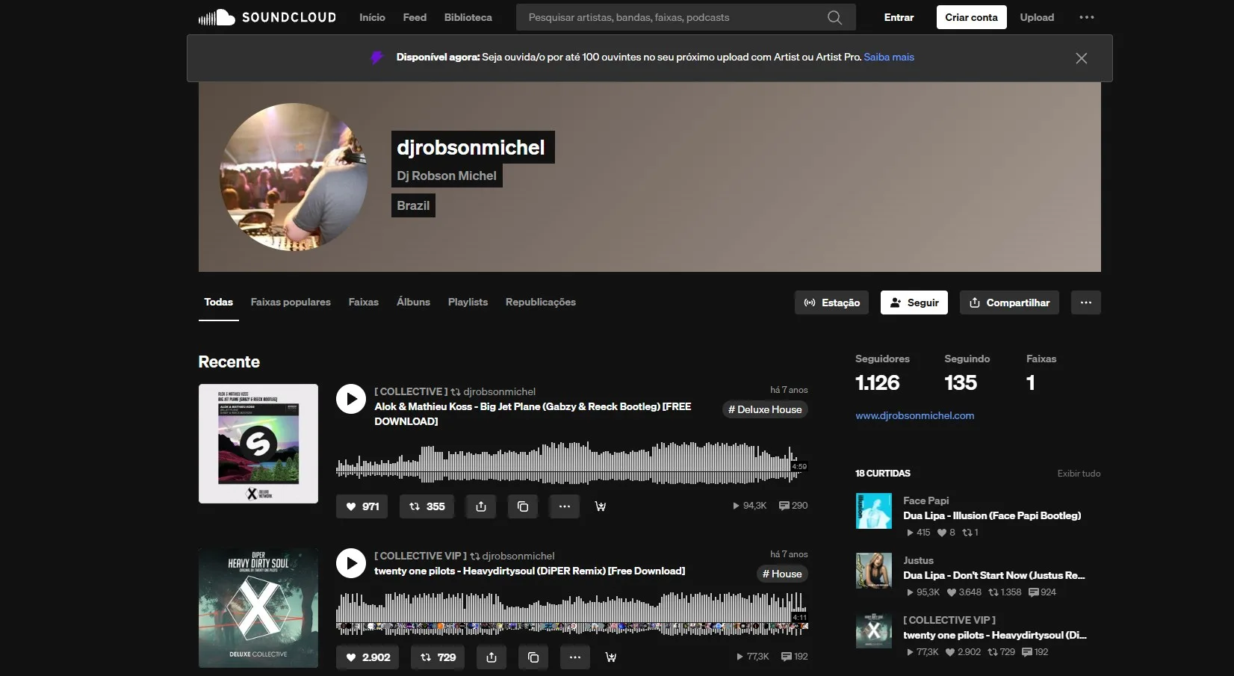Dismiss the Artist Pro announcement banner

click(x=1081, y=58)
